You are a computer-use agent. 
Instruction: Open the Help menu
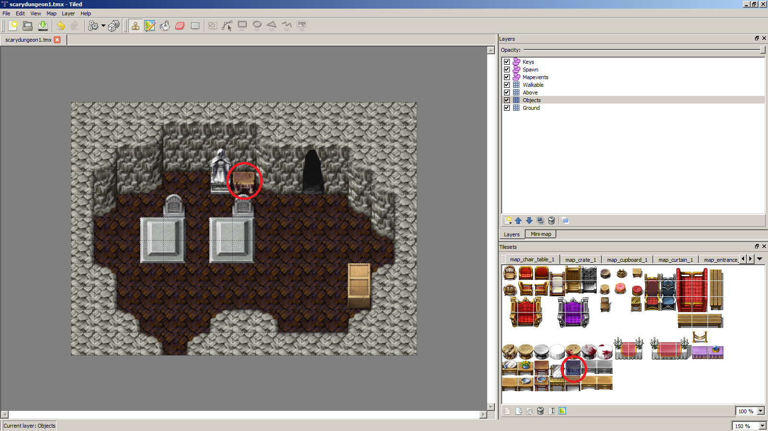(x=85, y=13)
